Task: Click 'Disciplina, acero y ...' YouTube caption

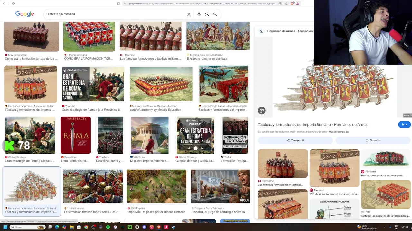Action: [110, 161]
